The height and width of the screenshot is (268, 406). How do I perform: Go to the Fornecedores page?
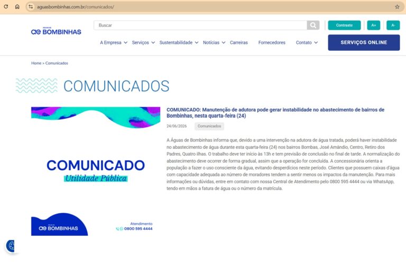pyautogui.click(x=272, y=43)
